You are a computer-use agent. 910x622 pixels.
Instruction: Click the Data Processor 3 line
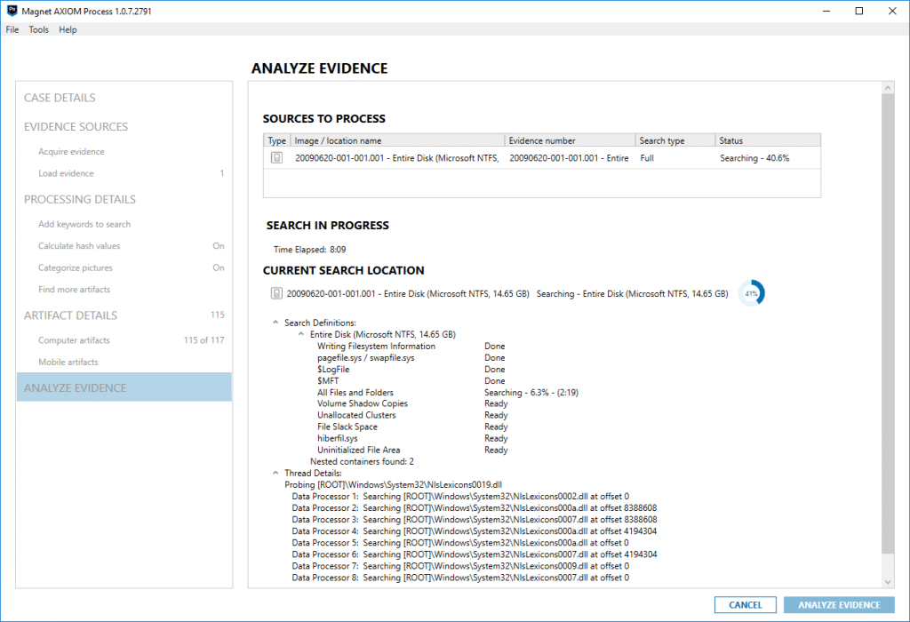(x=475, y=519)
